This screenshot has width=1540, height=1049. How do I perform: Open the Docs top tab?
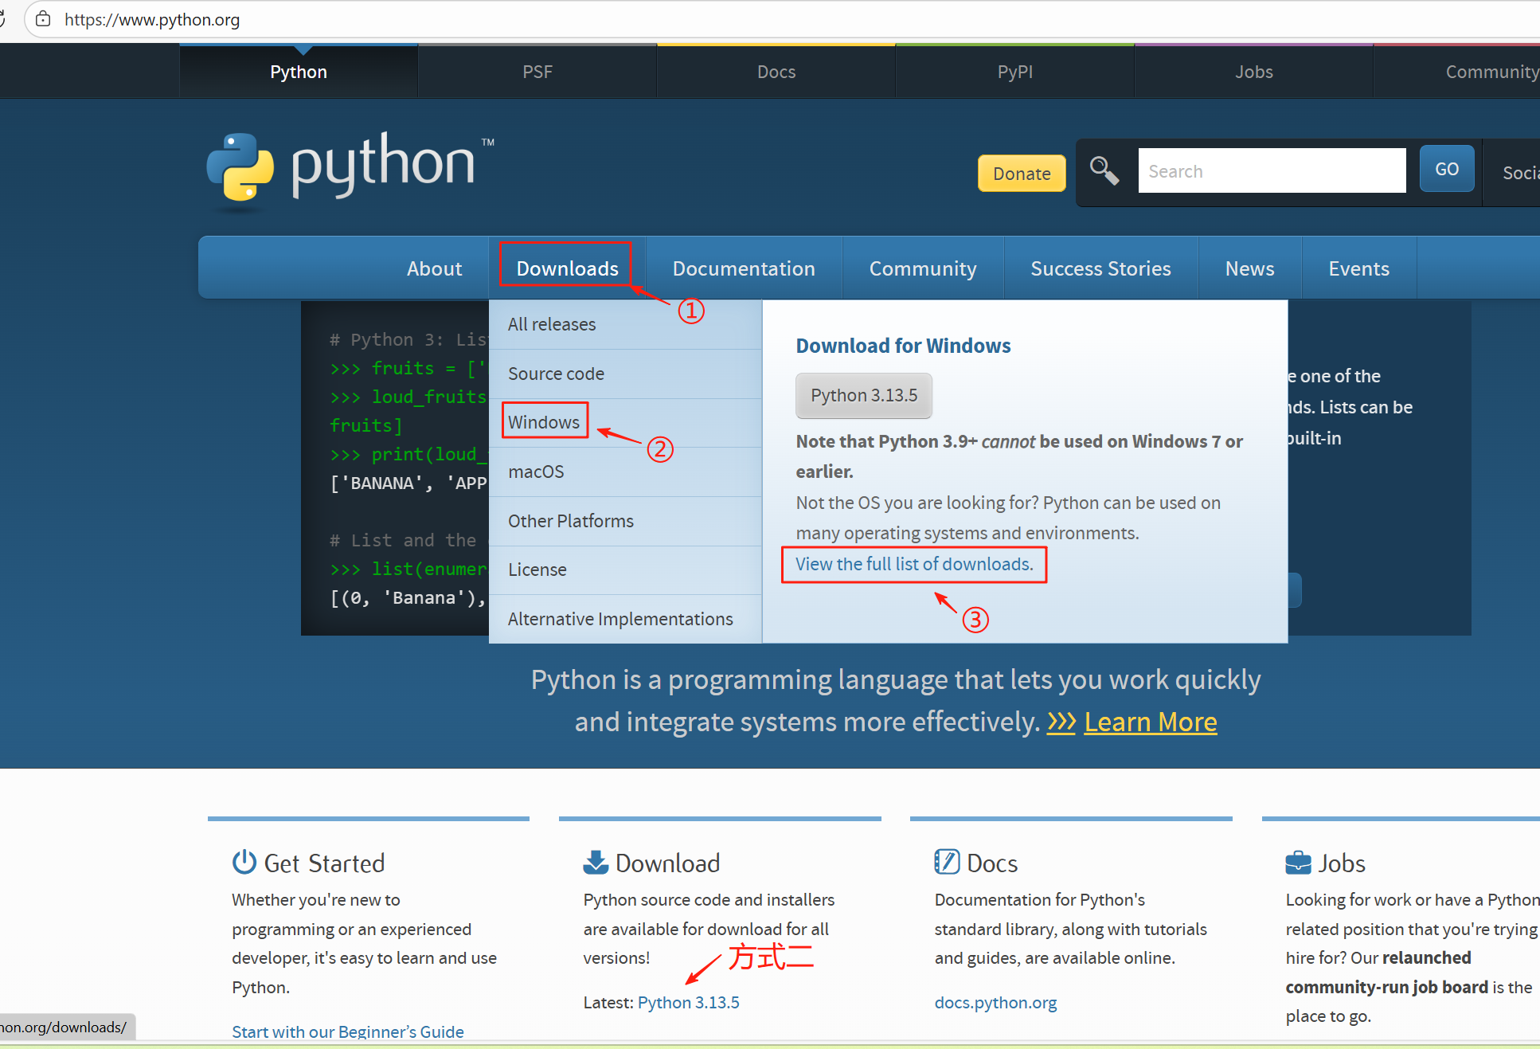tap(776, 72)
